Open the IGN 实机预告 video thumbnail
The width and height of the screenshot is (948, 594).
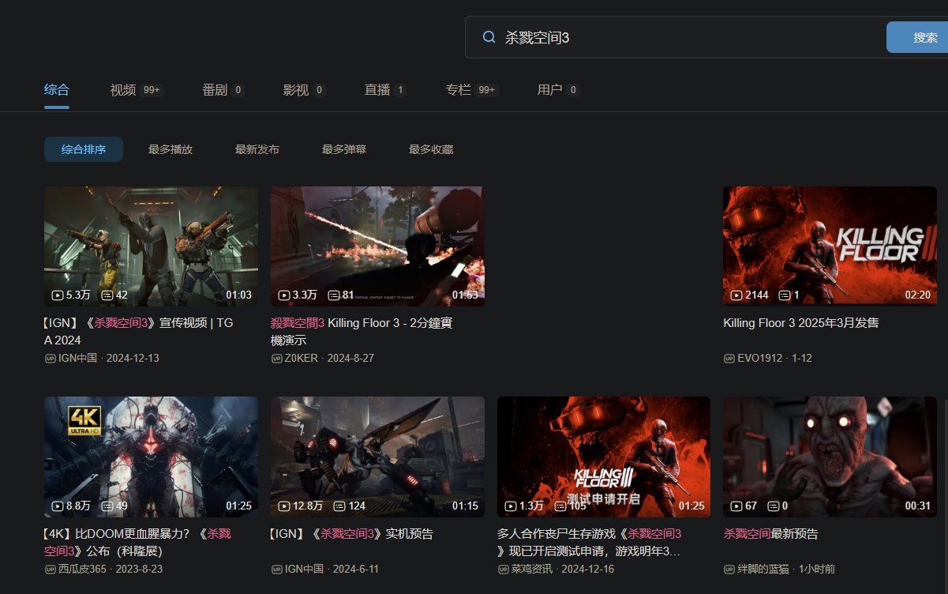pos(377,457)
